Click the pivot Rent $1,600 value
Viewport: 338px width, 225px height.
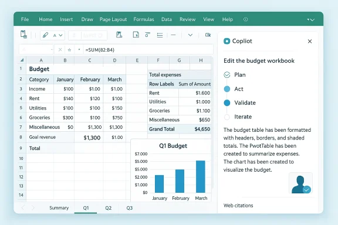tap(203, 93)
